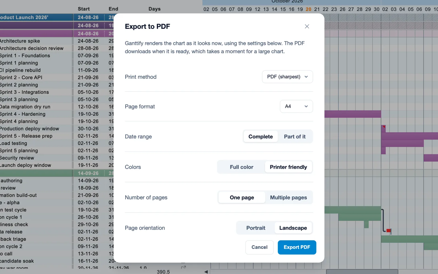Click start date 16-11-26 cell
This screenshot has width=438, height=274.
coord(88,261)
